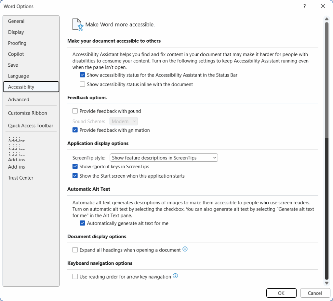Open the Proofing options category
This screenshot has height=301, width=333.
point(17,43)
